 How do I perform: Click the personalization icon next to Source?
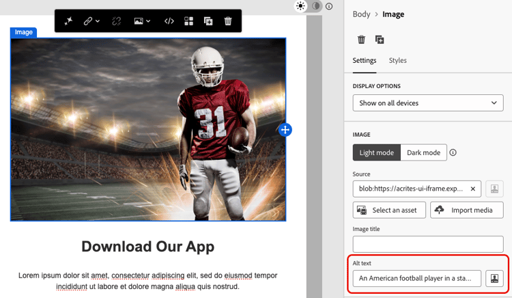494,189
